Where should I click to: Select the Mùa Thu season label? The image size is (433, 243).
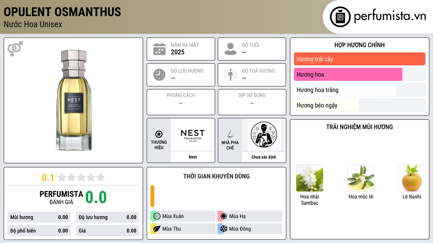click(172, 229)
